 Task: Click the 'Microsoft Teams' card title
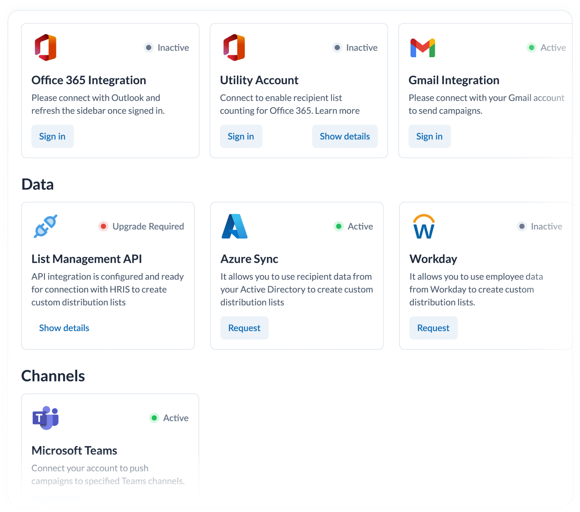74,451
